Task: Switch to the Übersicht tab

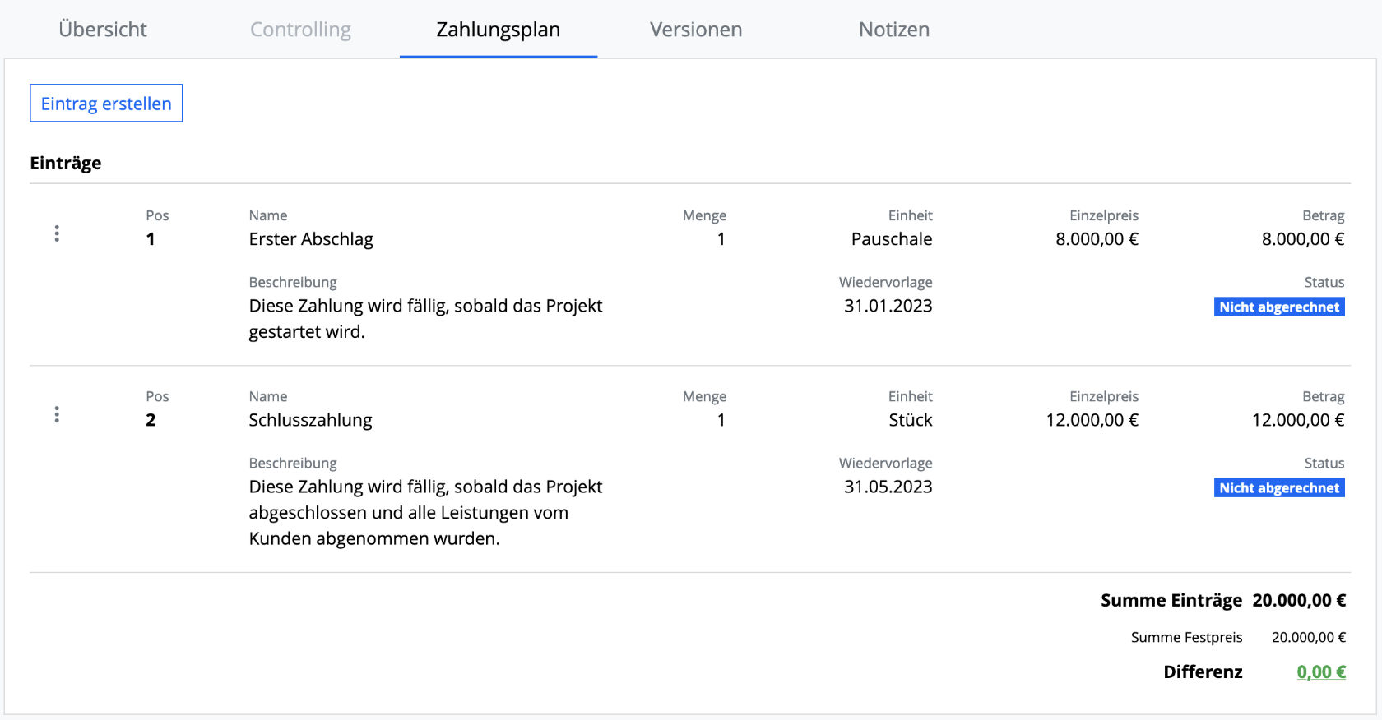Action: pyautogui.click(x=103, y=30)
